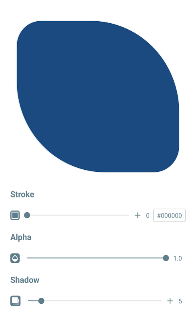Image resolution: width=196 pixels, height=321 pixels.
Task: Focus the #000000 stroke color field
Action: pos(170,215)
